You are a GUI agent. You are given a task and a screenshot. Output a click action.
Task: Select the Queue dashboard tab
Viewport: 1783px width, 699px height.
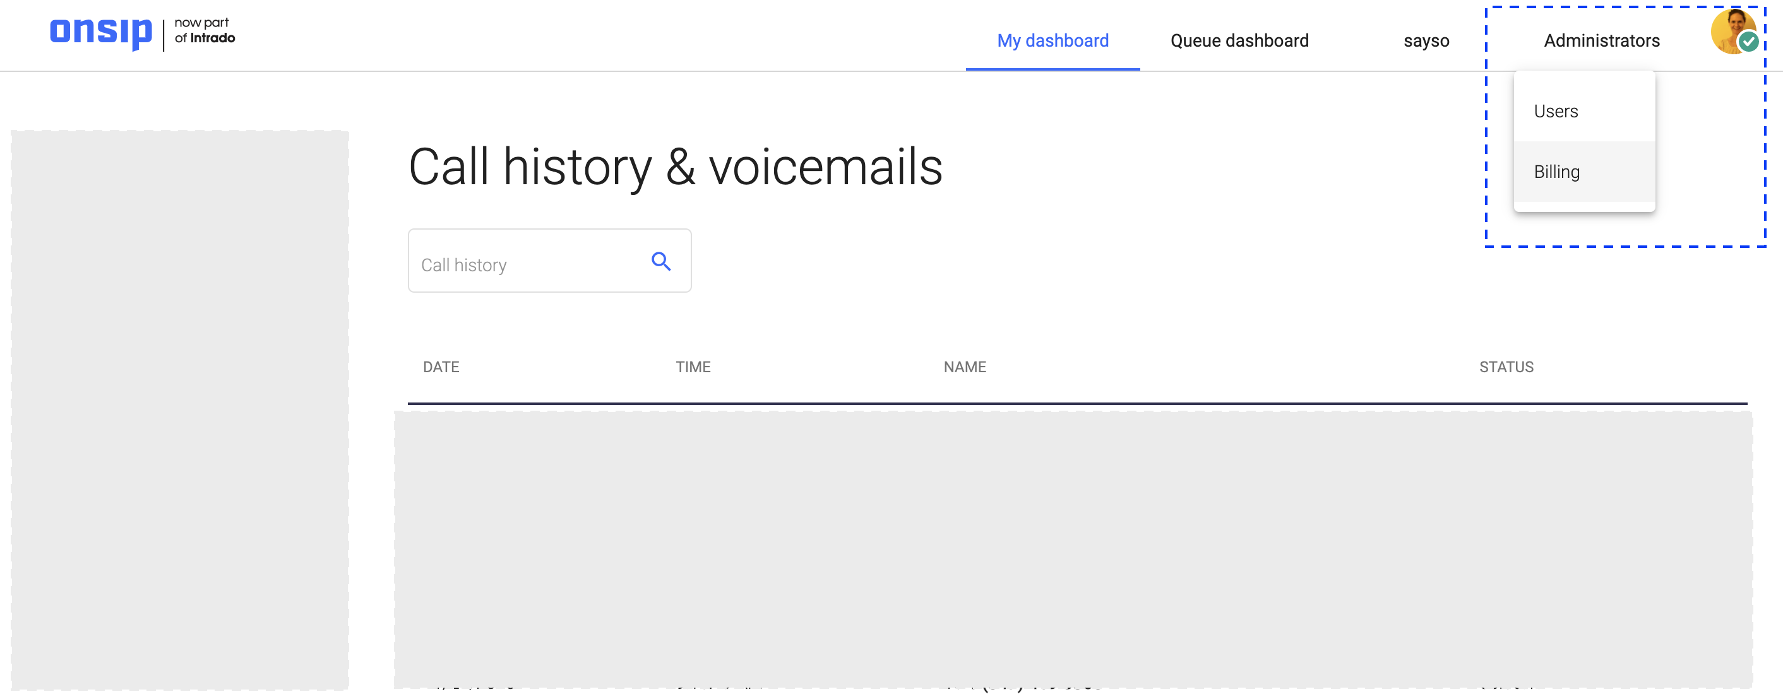coord(1239,41)
